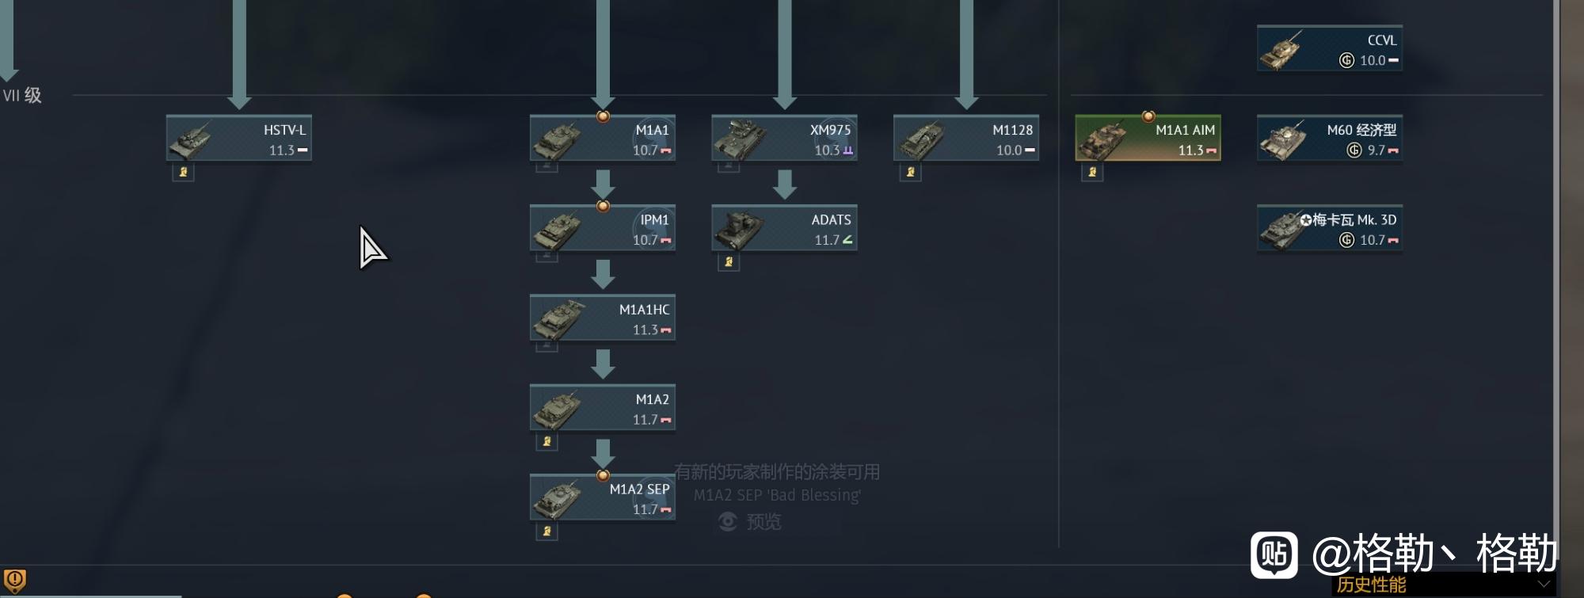This screenshot has height=598, width=1584.
Task: Select the M1128 vehicle card
Action: [x=966, y=139]
